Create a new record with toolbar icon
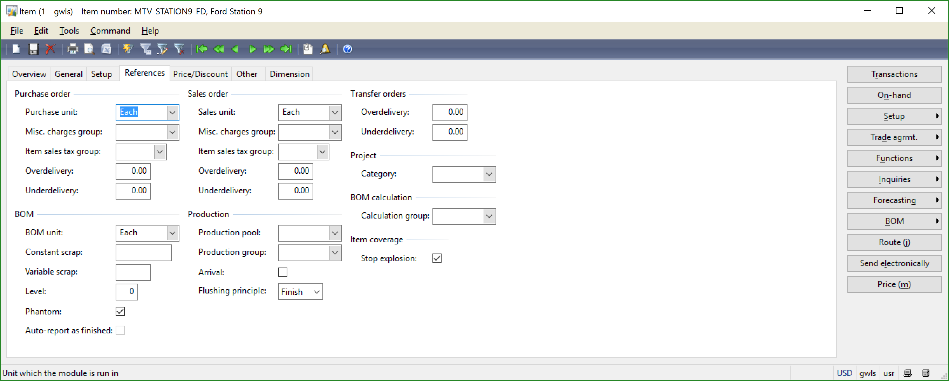This screenshot has height=381, width=949. tap(16, 49)
